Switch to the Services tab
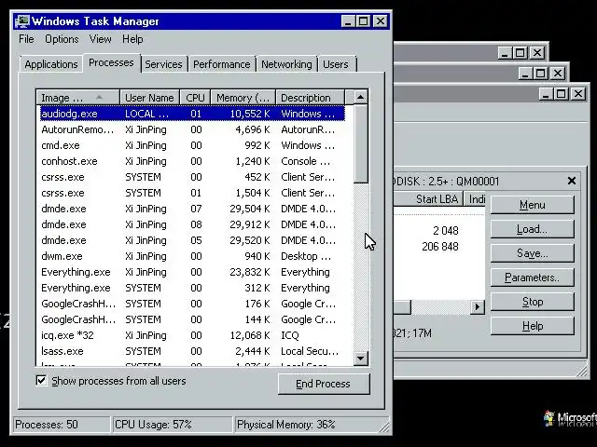This screenshot has width=597, height=447. click(x=163, y=64)
